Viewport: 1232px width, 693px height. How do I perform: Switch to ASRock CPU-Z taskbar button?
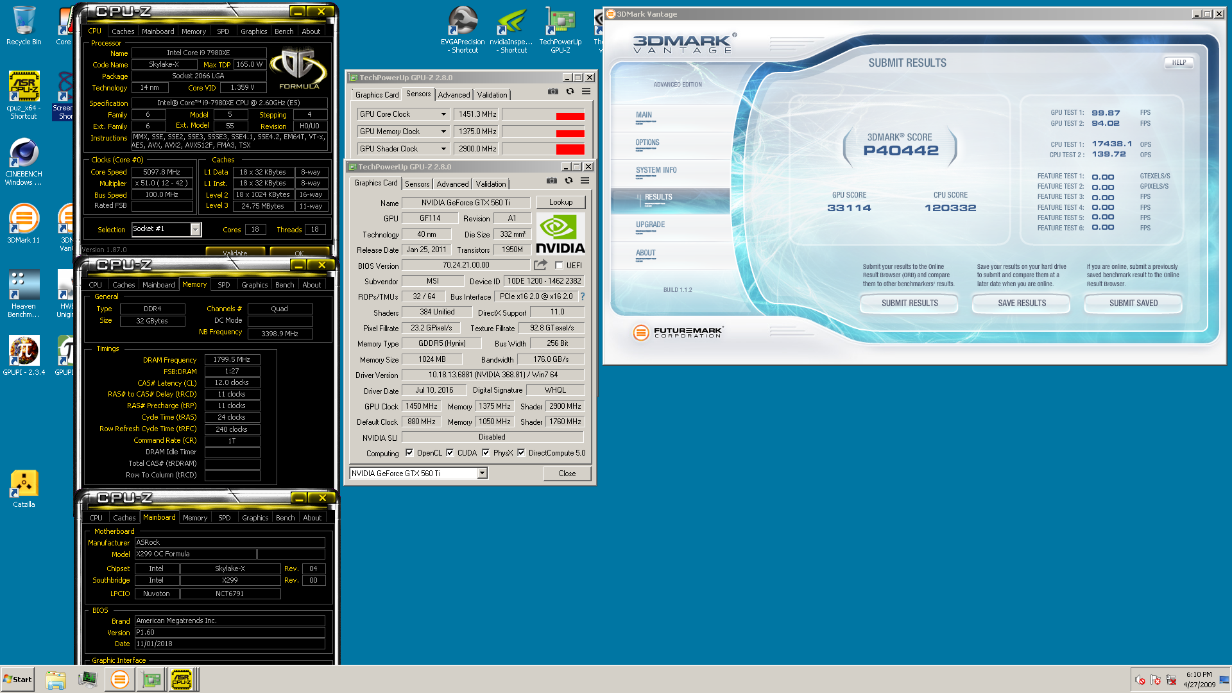point(182,680)
